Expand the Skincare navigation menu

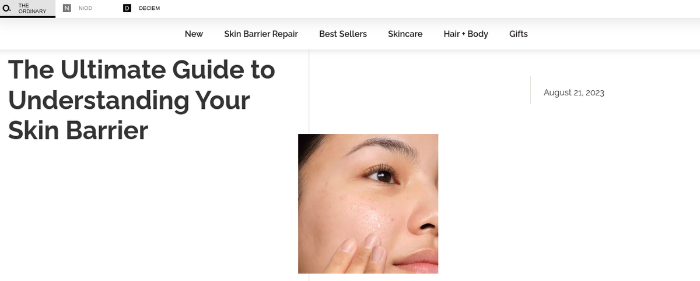pos(405,34)
